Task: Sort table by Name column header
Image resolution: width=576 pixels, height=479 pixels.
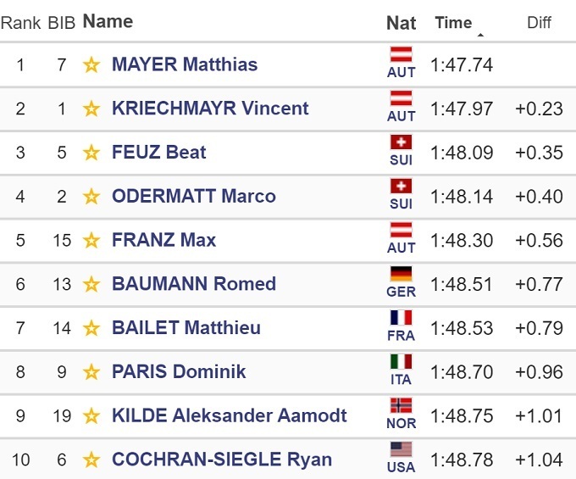Action: (108, 22)
